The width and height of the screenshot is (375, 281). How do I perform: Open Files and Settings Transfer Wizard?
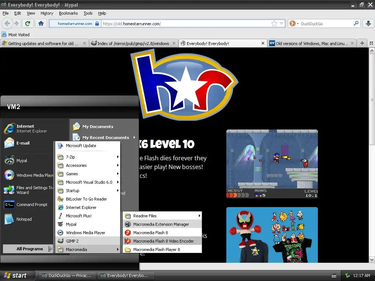[x=29, y=190]
